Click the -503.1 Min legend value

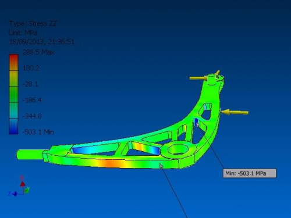(x=38, y=132)
